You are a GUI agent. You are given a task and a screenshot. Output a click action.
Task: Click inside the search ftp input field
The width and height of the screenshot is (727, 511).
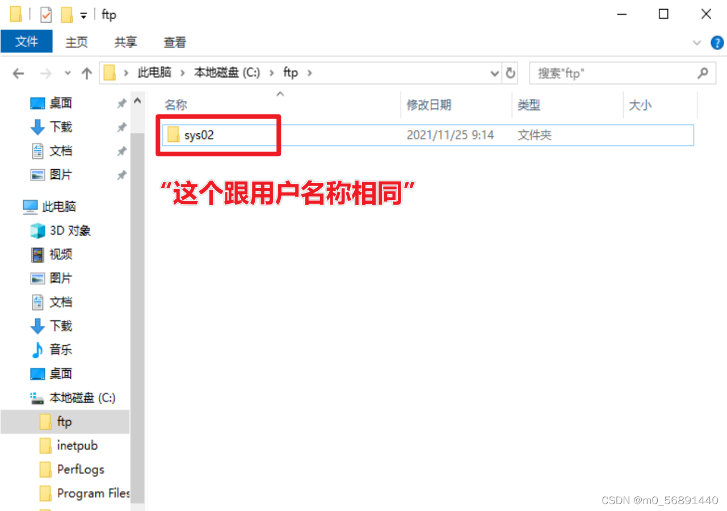pos(596,73)
